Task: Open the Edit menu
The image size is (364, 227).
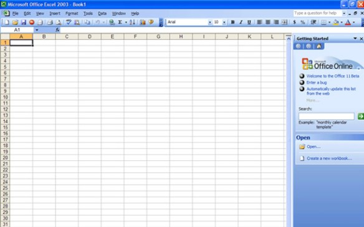Action: [27, 14]
